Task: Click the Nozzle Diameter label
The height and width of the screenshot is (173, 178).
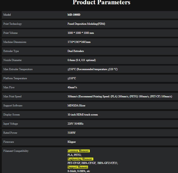Action: (x=13, y=60)
